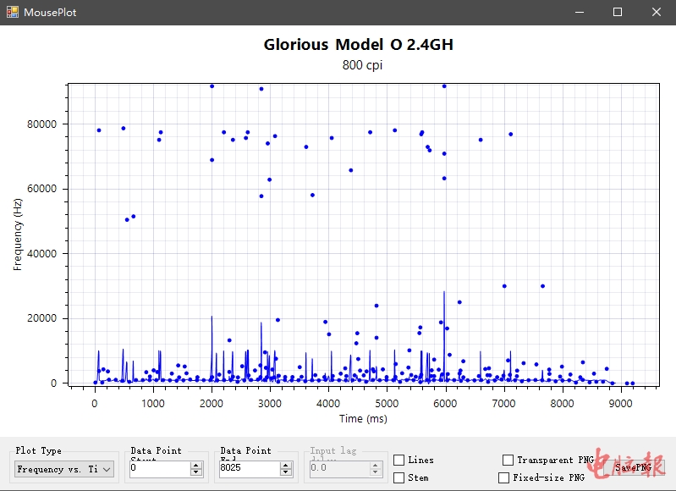Enable the Stem checkbox
Image resolution: width=676 pixels, height=491 pixels.
[x=399, y=478]
